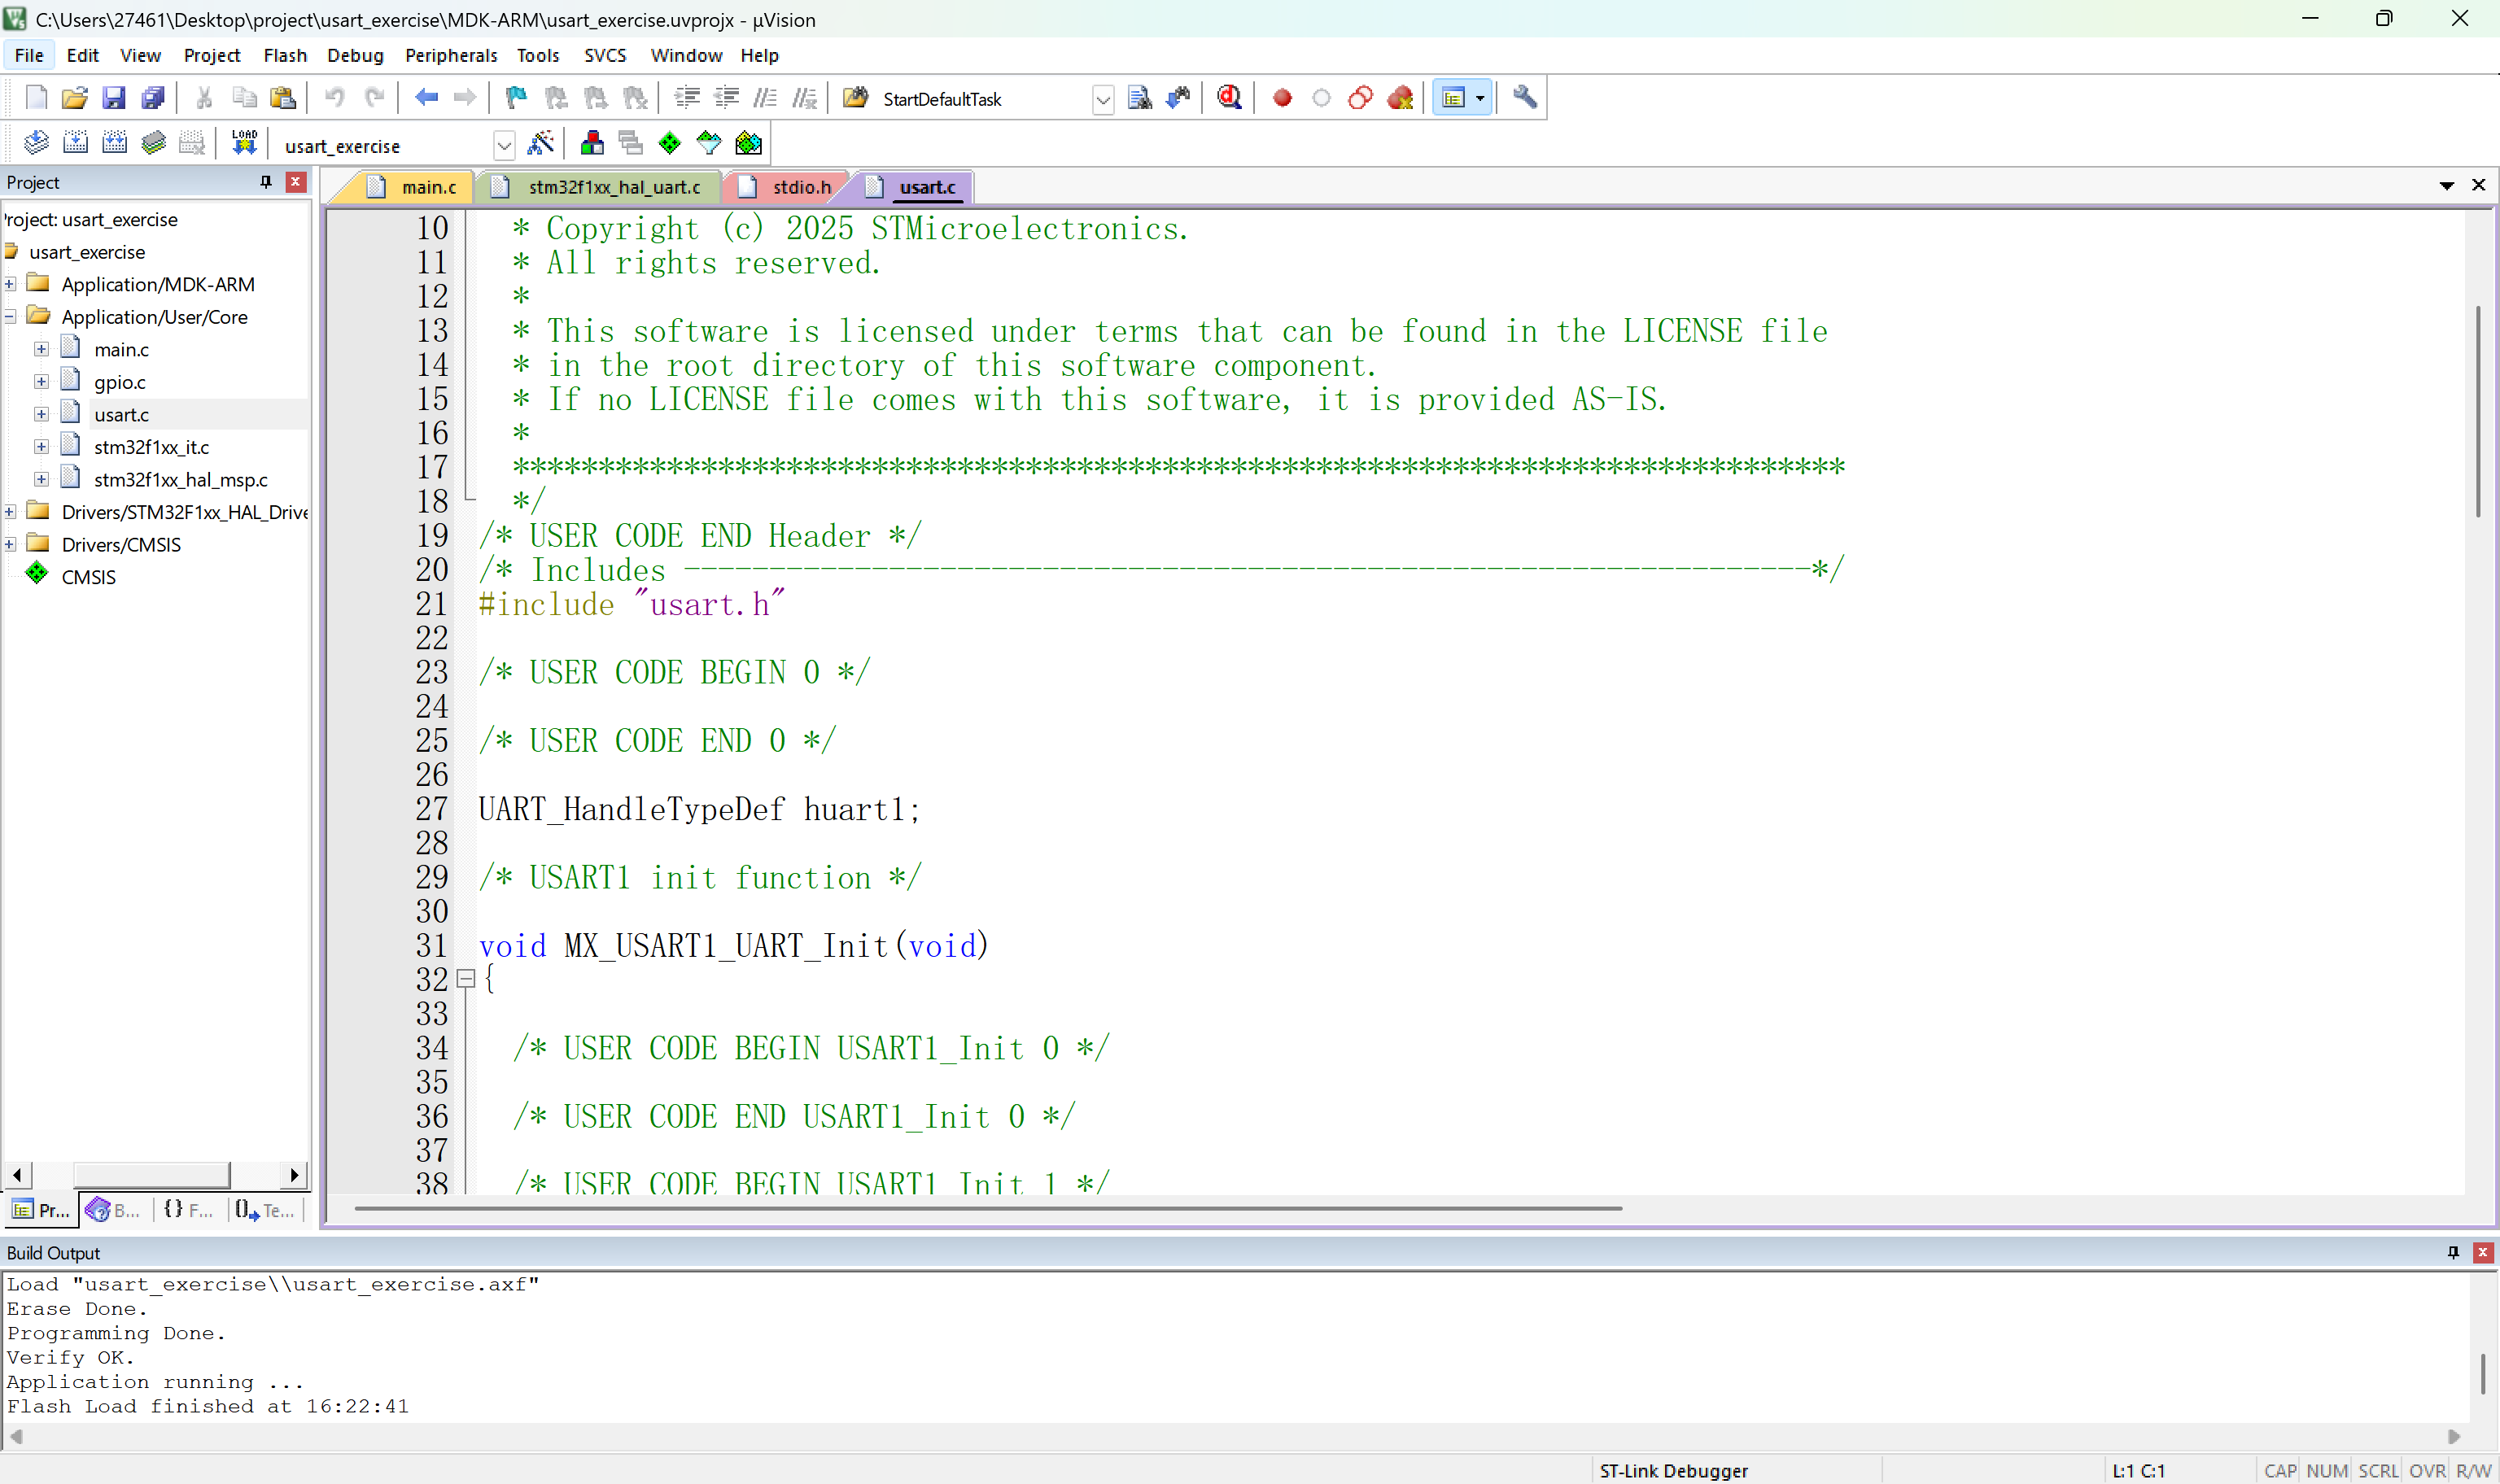Switch to the stm32f1xx_hal_uart.c tab
Image resolution: width=2500 pixels, height=1484 pixels.
(x=613, y=187)
